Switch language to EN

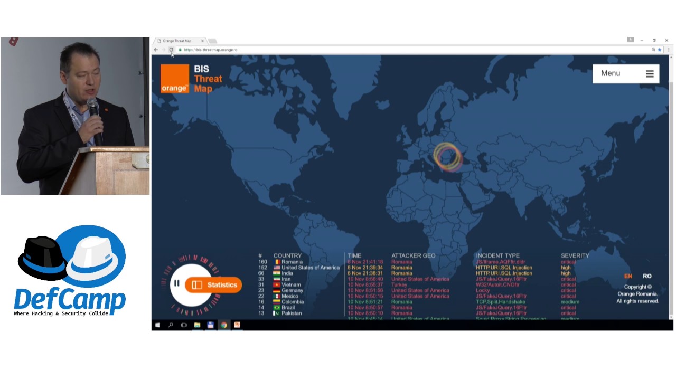tap(628, 276)
